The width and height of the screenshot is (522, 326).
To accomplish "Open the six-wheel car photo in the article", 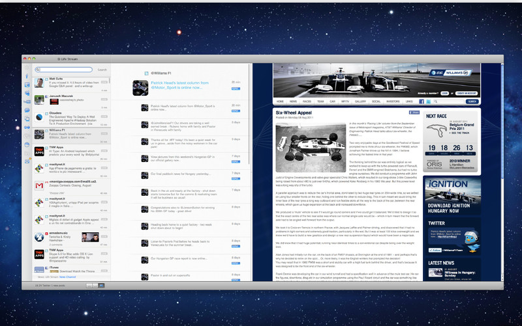I will [x=311, y=148].
